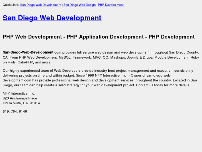Open San Diego Web Design quick link
202x152 pixels.
[79, 5]
